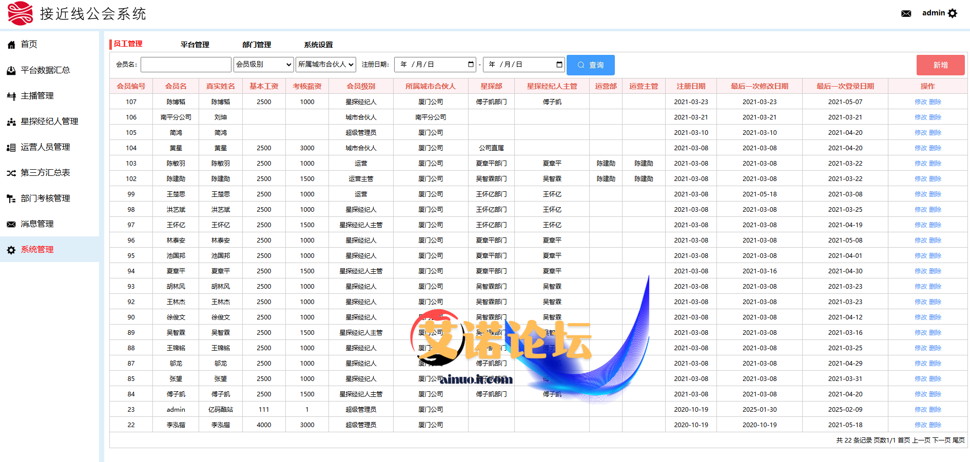This screenshot has width=970, height=462.
Task: Click member name 简鸿 in row 105
Action: 176,133
